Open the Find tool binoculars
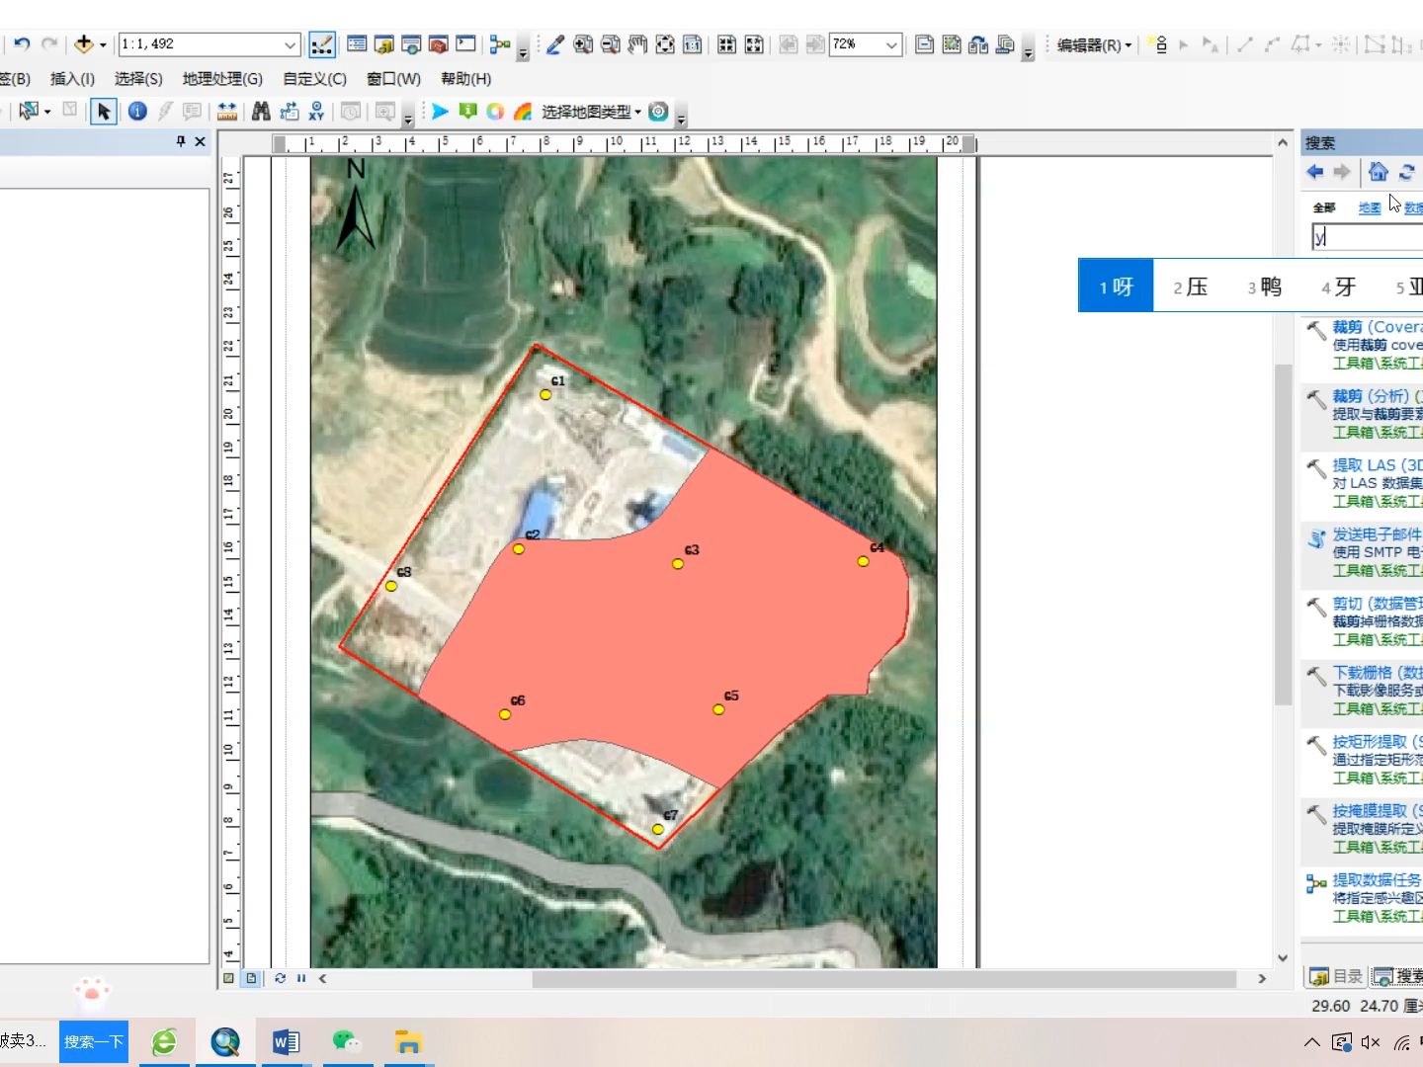 [x=261, y=111]
